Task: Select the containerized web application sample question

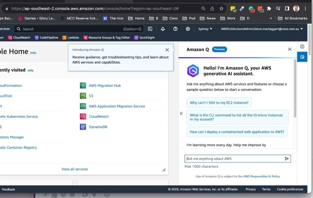Action: [x=237, y=132]
